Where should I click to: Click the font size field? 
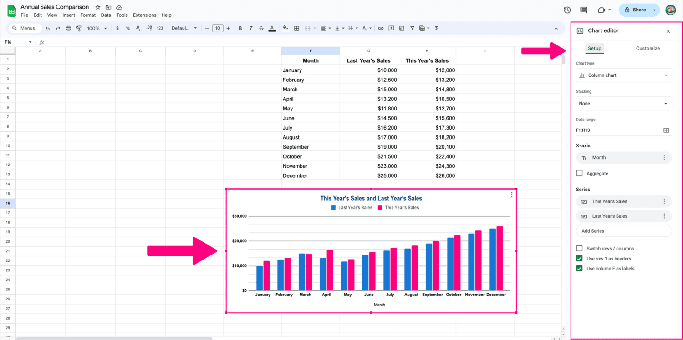coord(218,28)
